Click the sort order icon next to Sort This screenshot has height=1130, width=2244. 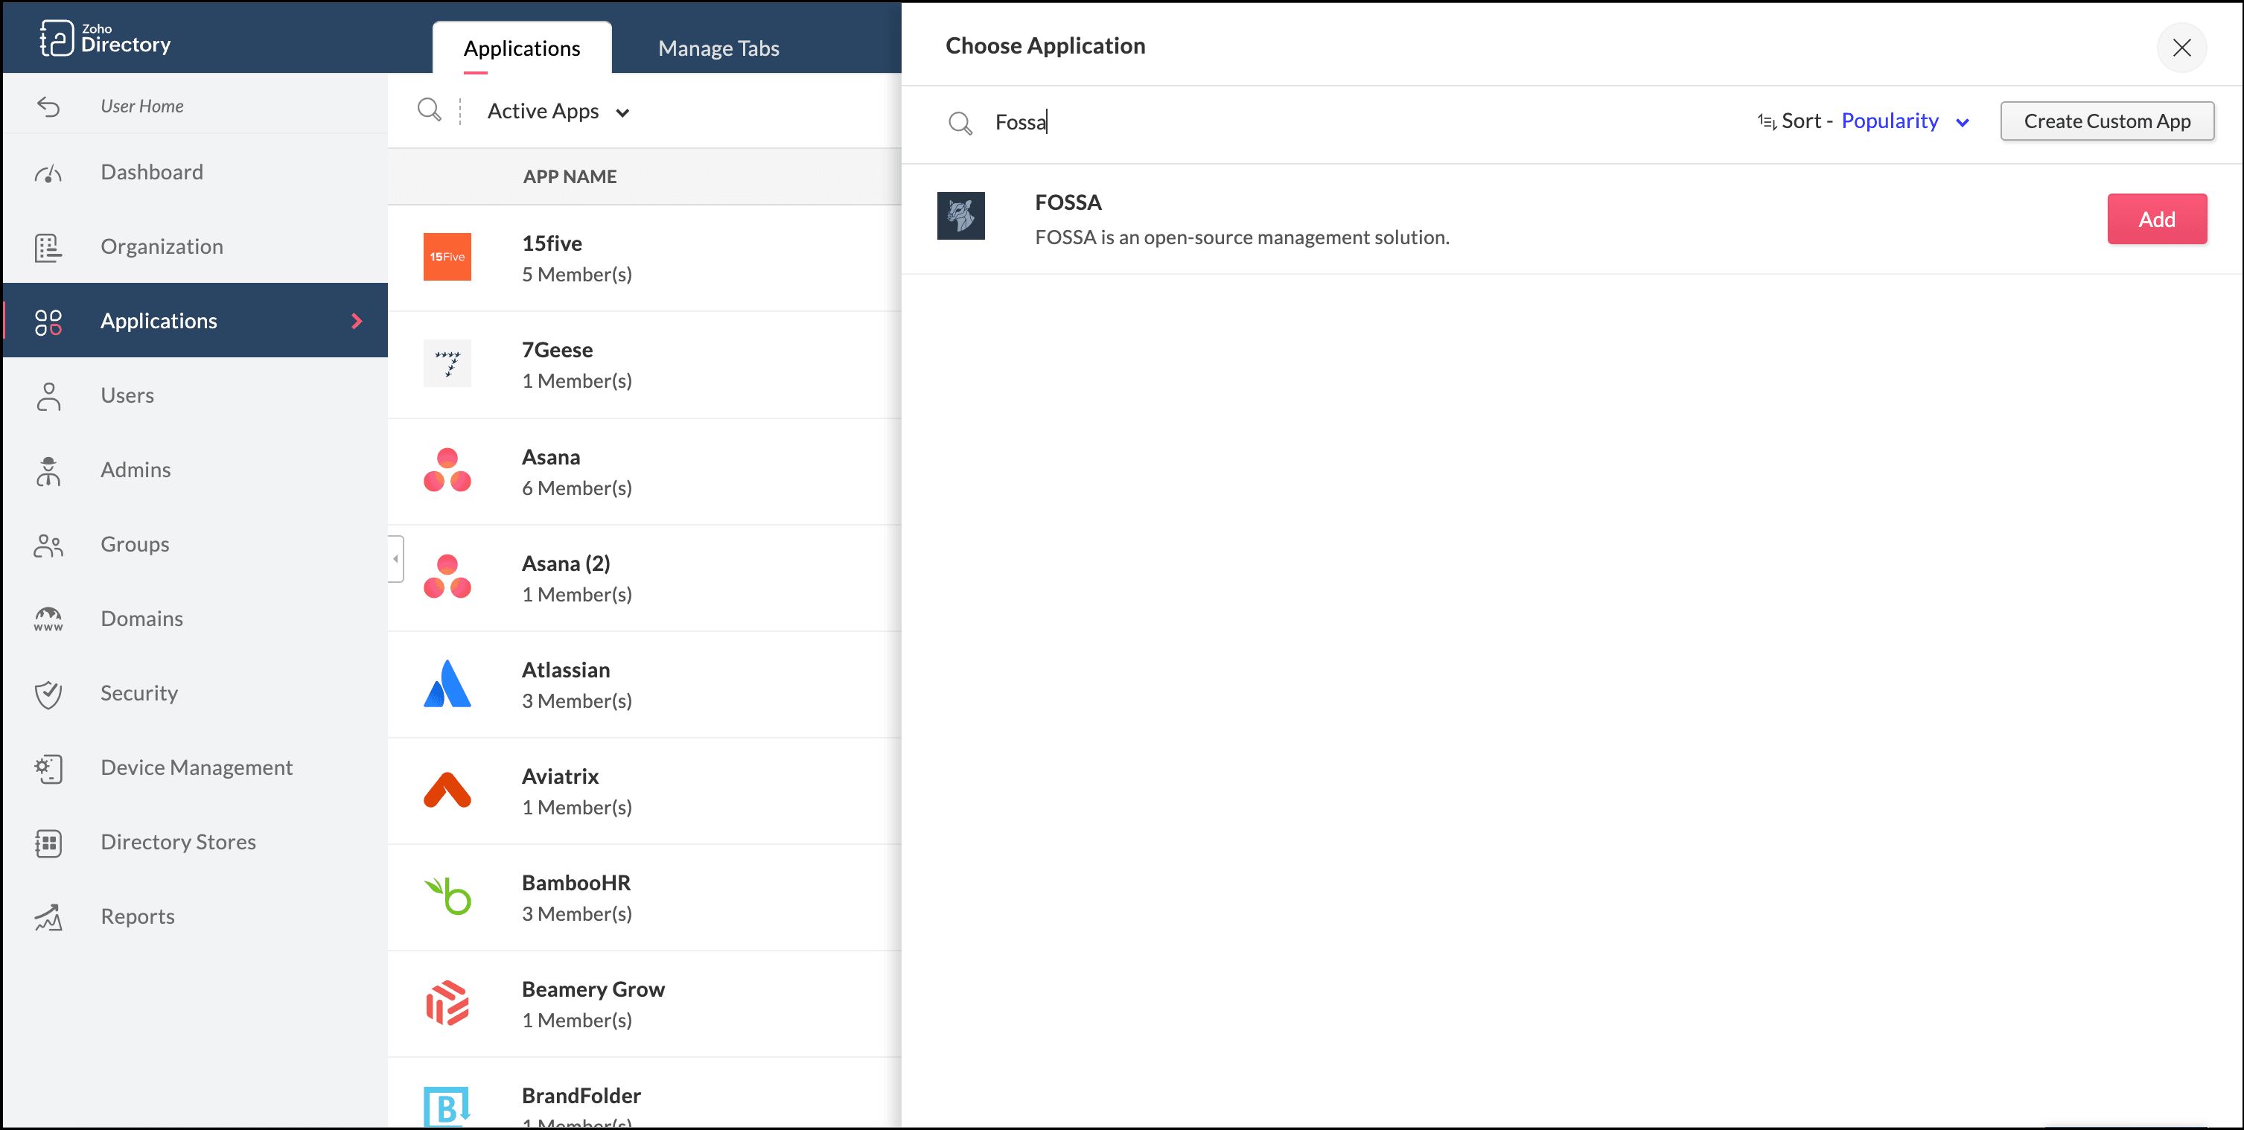[x=1767, y=121]
